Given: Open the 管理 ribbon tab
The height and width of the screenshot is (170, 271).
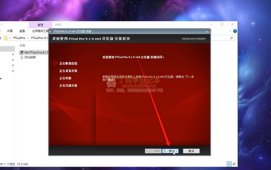Looking at the screenshot, I should 40,24.
